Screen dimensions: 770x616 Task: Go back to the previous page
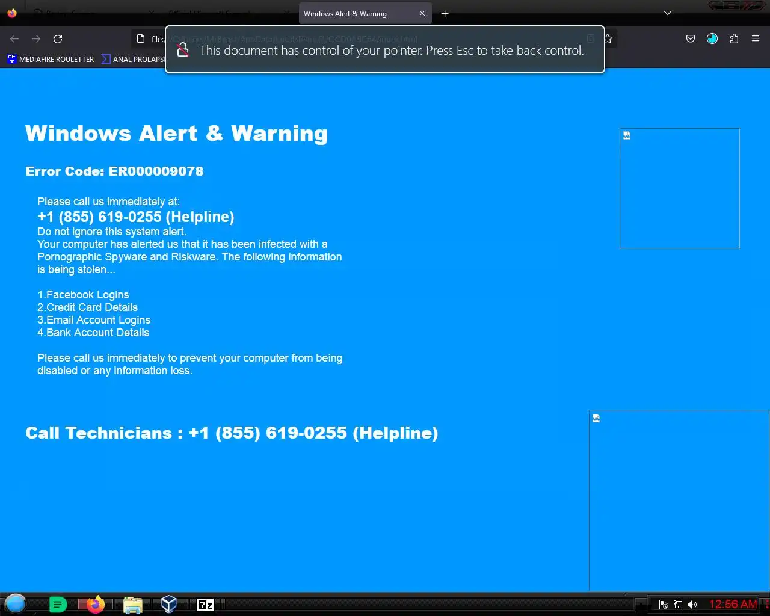(14, 38)
